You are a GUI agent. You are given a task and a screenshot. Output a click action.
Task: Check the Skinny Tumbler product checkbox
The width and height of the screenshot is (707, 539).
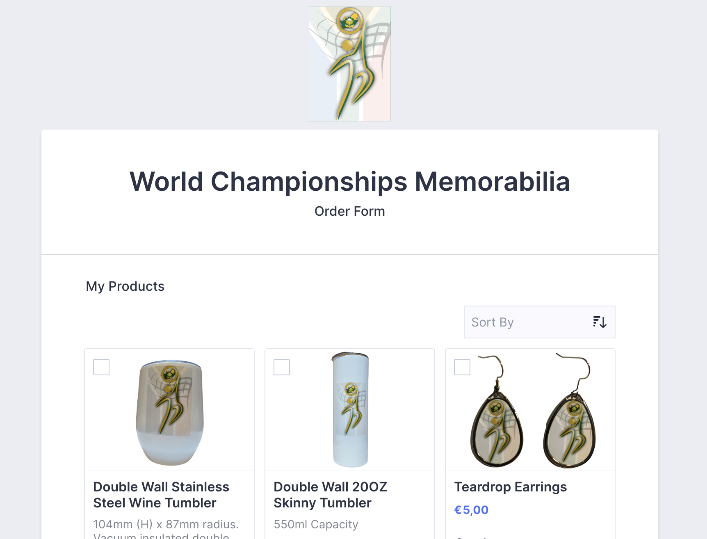(282, 367)
